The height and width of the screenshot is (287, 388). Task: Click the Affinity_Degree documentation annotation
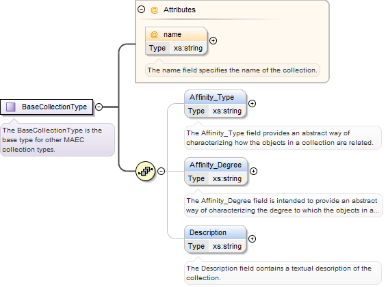(x=283, y=206)
